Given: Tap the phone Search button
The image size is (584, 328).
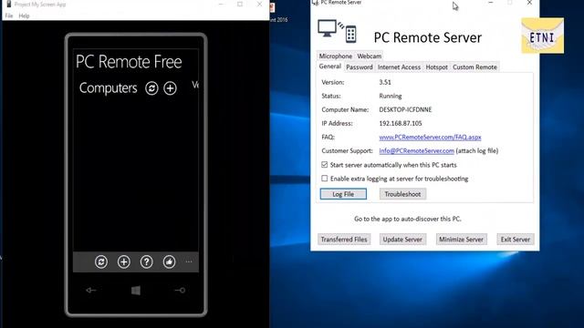Looking at the screenshot, I should tap(181, 290).
